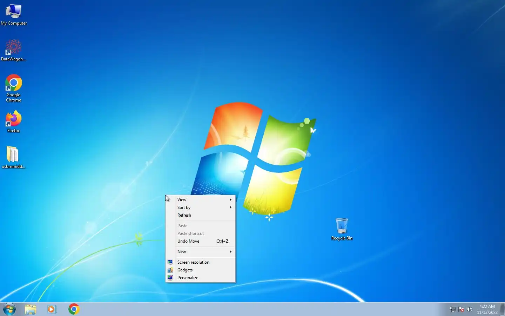Select the DataWagon desktop shortcut
505x316 pixels.
pyautogui.click(x=14, y=50)
